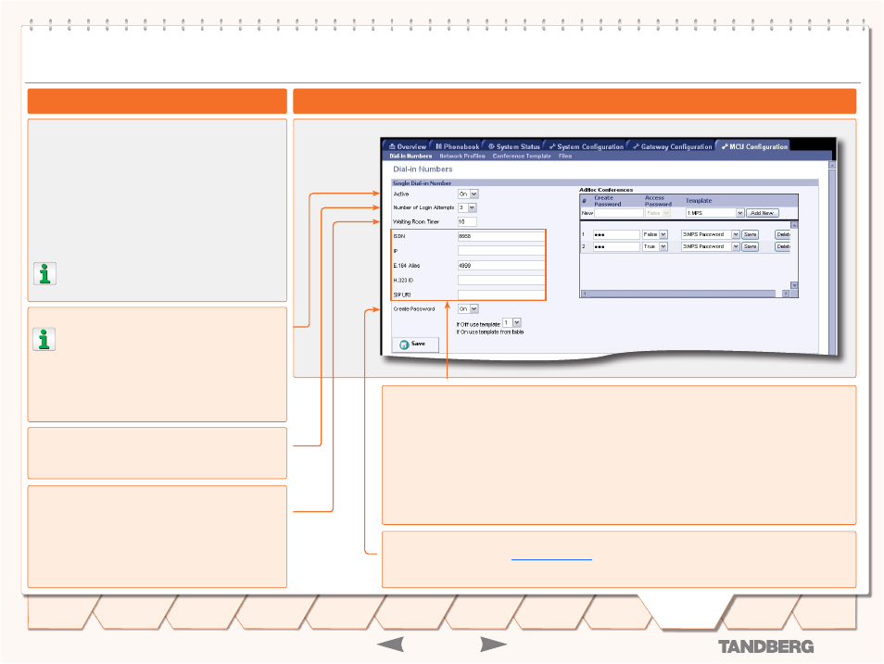This screenshot has width=884, height=664.
Task: Click the H.323 ID field
Action: pyautogui.click(x=501, y=281)
